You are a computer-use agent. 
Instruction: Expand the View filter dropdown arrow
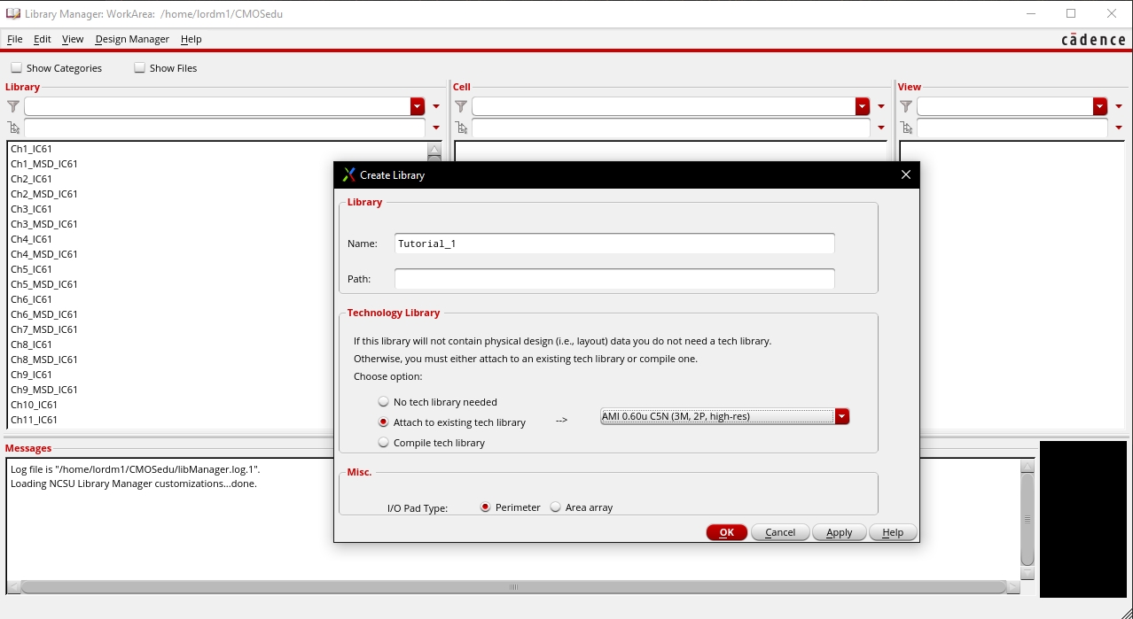click(1100, 106)
